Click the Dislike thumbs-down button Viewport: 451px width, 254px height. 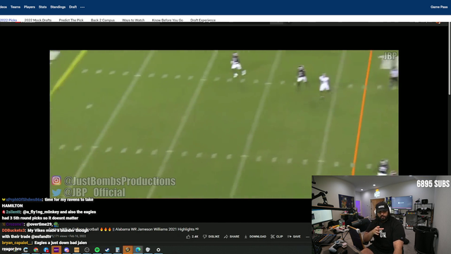[211, 237]
